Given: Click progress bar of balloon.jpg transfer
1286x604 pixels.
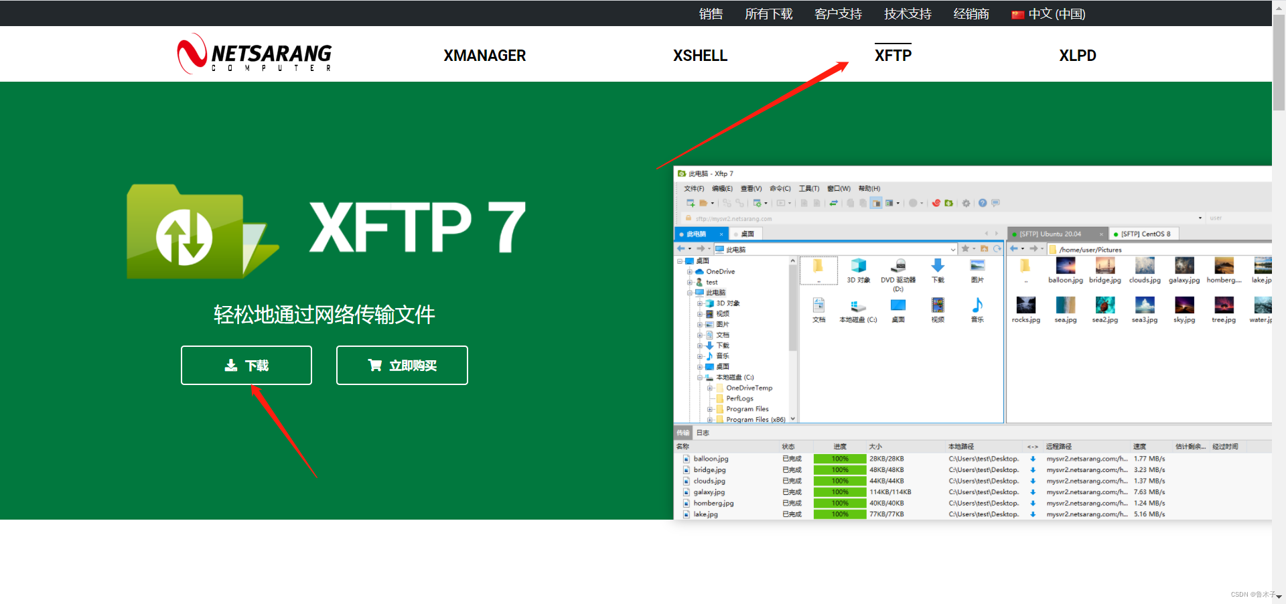Looking at the screenshot, I should pyautogui.click(x=840, y=459).
